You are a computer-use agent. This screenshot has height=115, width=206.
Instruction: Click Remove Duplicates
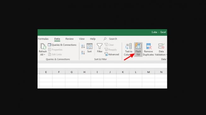148,50
